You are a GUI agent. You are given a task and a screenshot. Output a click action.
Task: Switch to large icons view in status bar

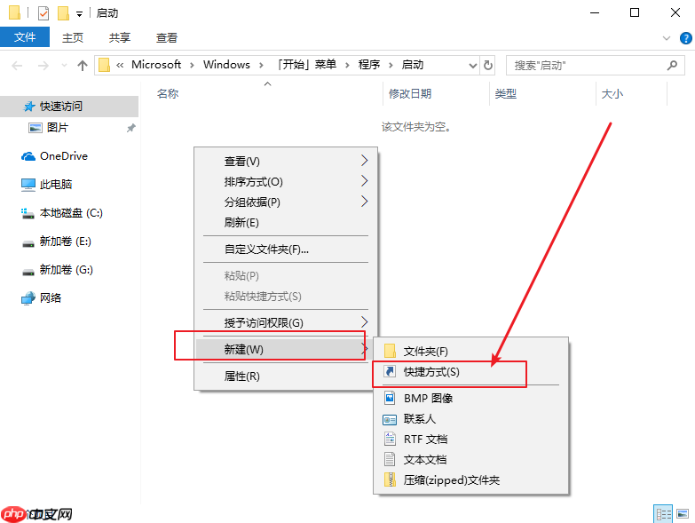click(683, 514)
